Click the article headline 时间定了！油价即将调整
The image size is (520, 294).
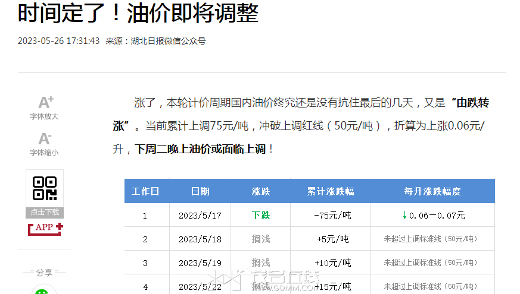138,13
